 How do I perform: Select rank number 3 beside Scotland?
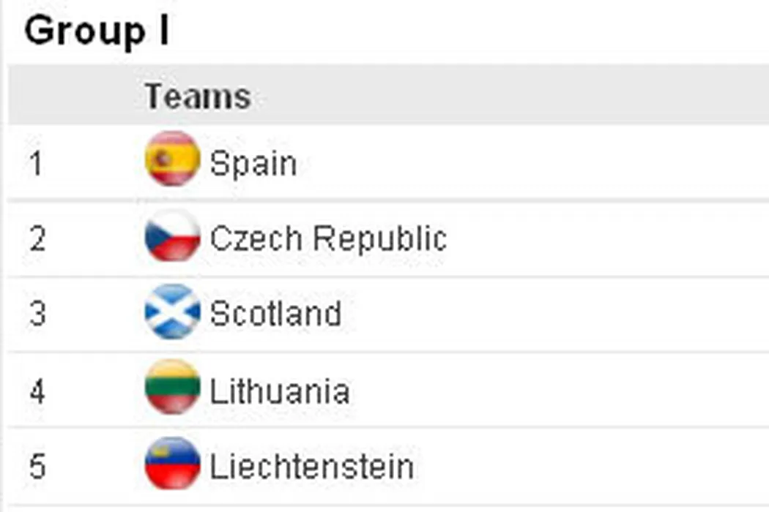pos(37,315)
